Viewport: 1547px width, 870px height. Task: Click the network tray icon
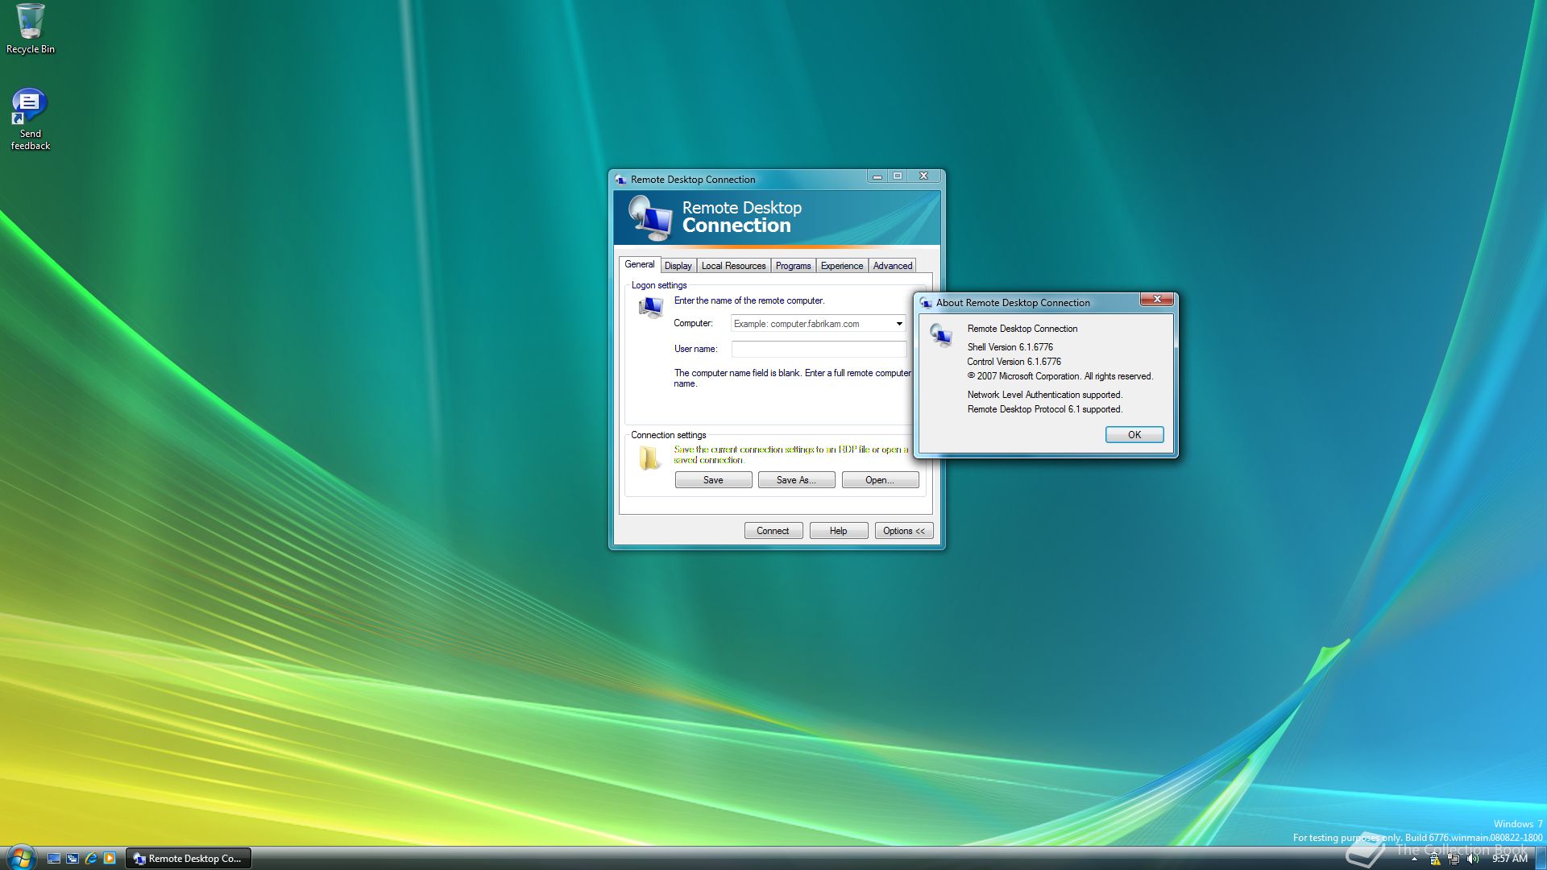pos(1454,860)
